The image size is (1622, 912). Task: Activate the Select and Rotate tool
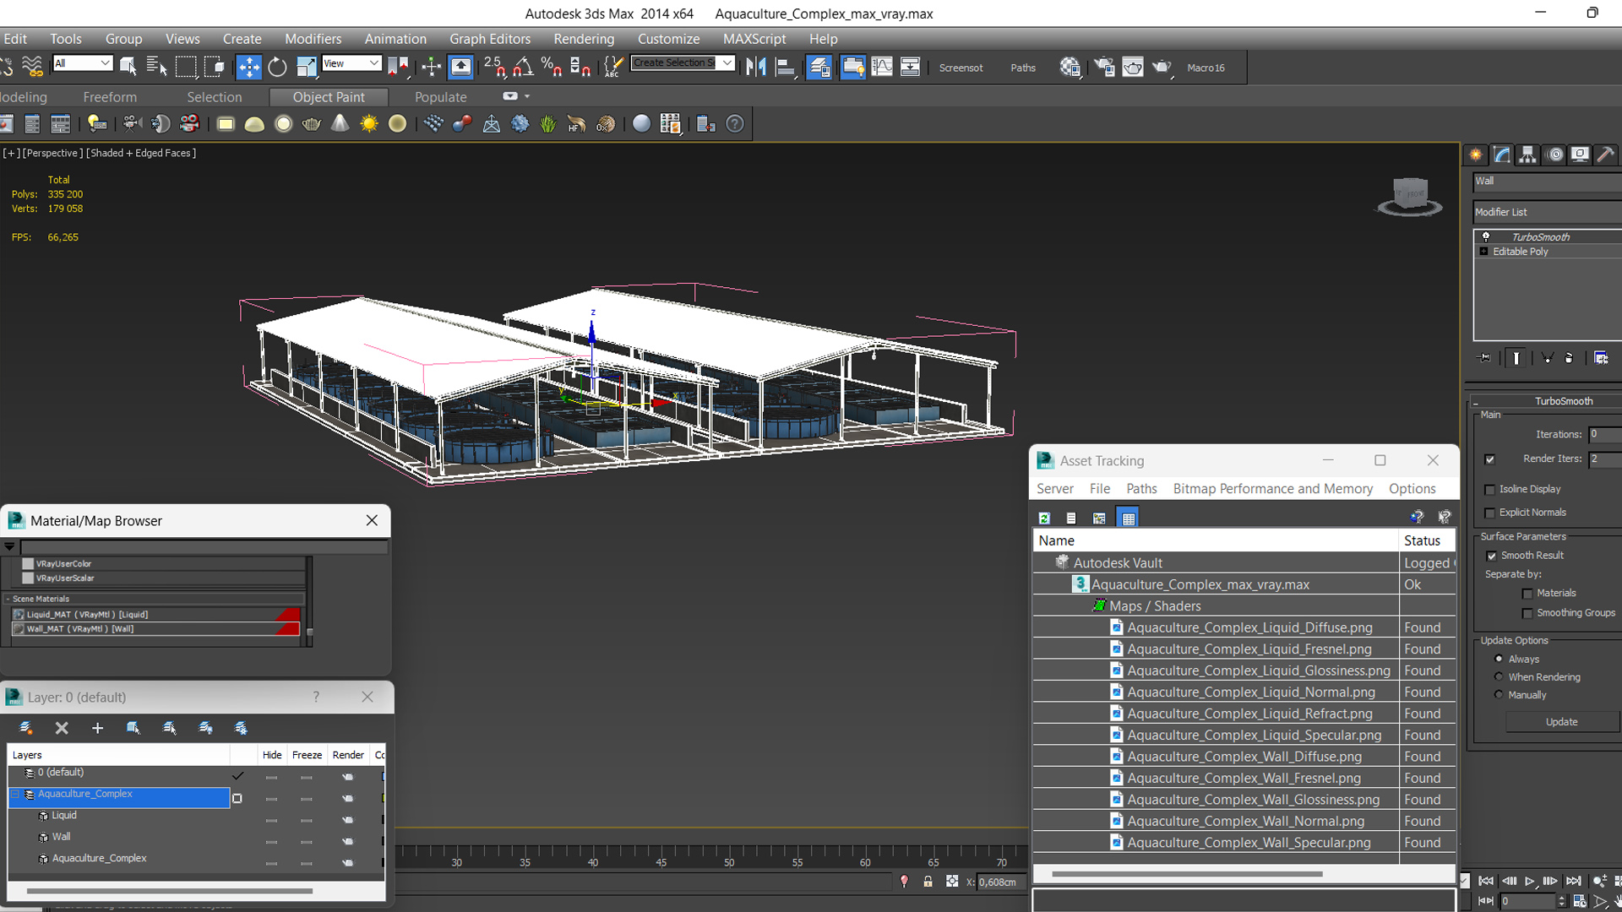[x=277, y=68]
